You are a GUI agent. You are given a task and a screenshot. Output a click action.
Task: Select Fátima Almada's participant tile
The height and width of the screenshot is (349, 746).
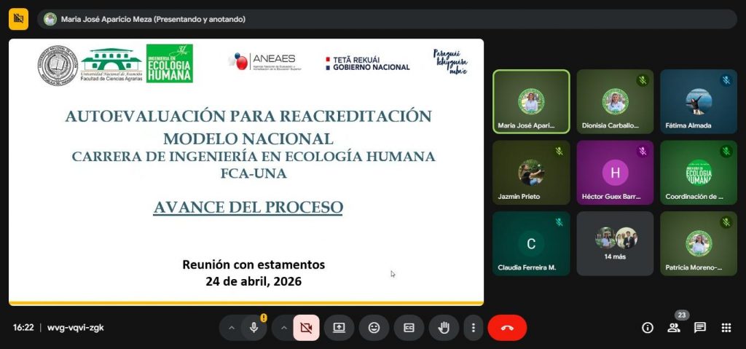[699, 101]
